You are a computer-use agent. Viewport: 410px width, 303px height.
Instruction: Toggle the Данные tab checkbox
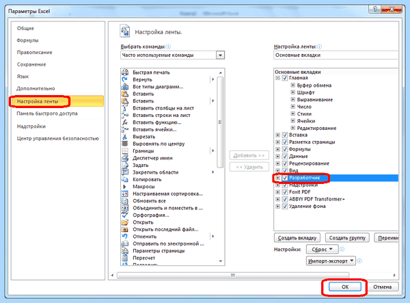tap(285, 156)
